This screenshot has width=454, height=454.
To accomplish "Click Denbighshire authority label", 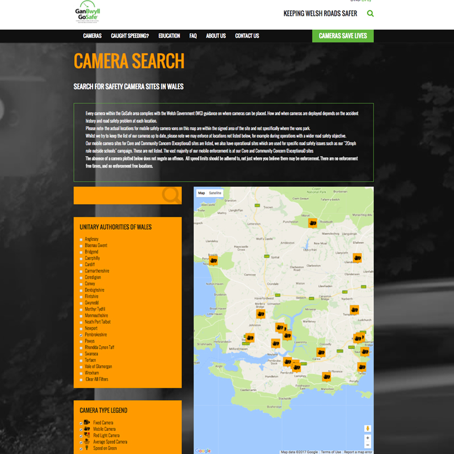I will coord(94,290).
